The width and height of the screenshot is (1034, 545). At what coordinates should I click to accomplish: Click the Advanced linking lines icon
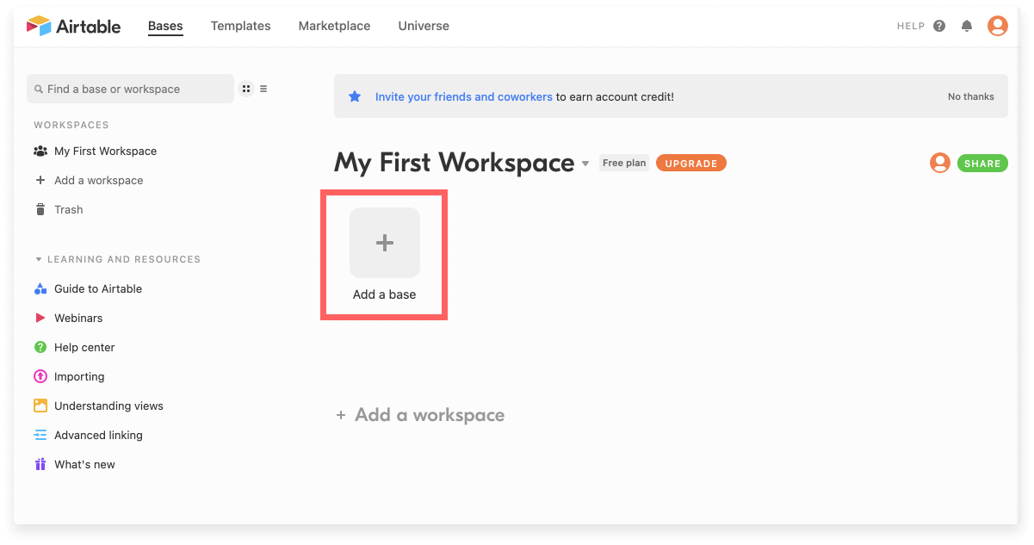tap(40, 435)
